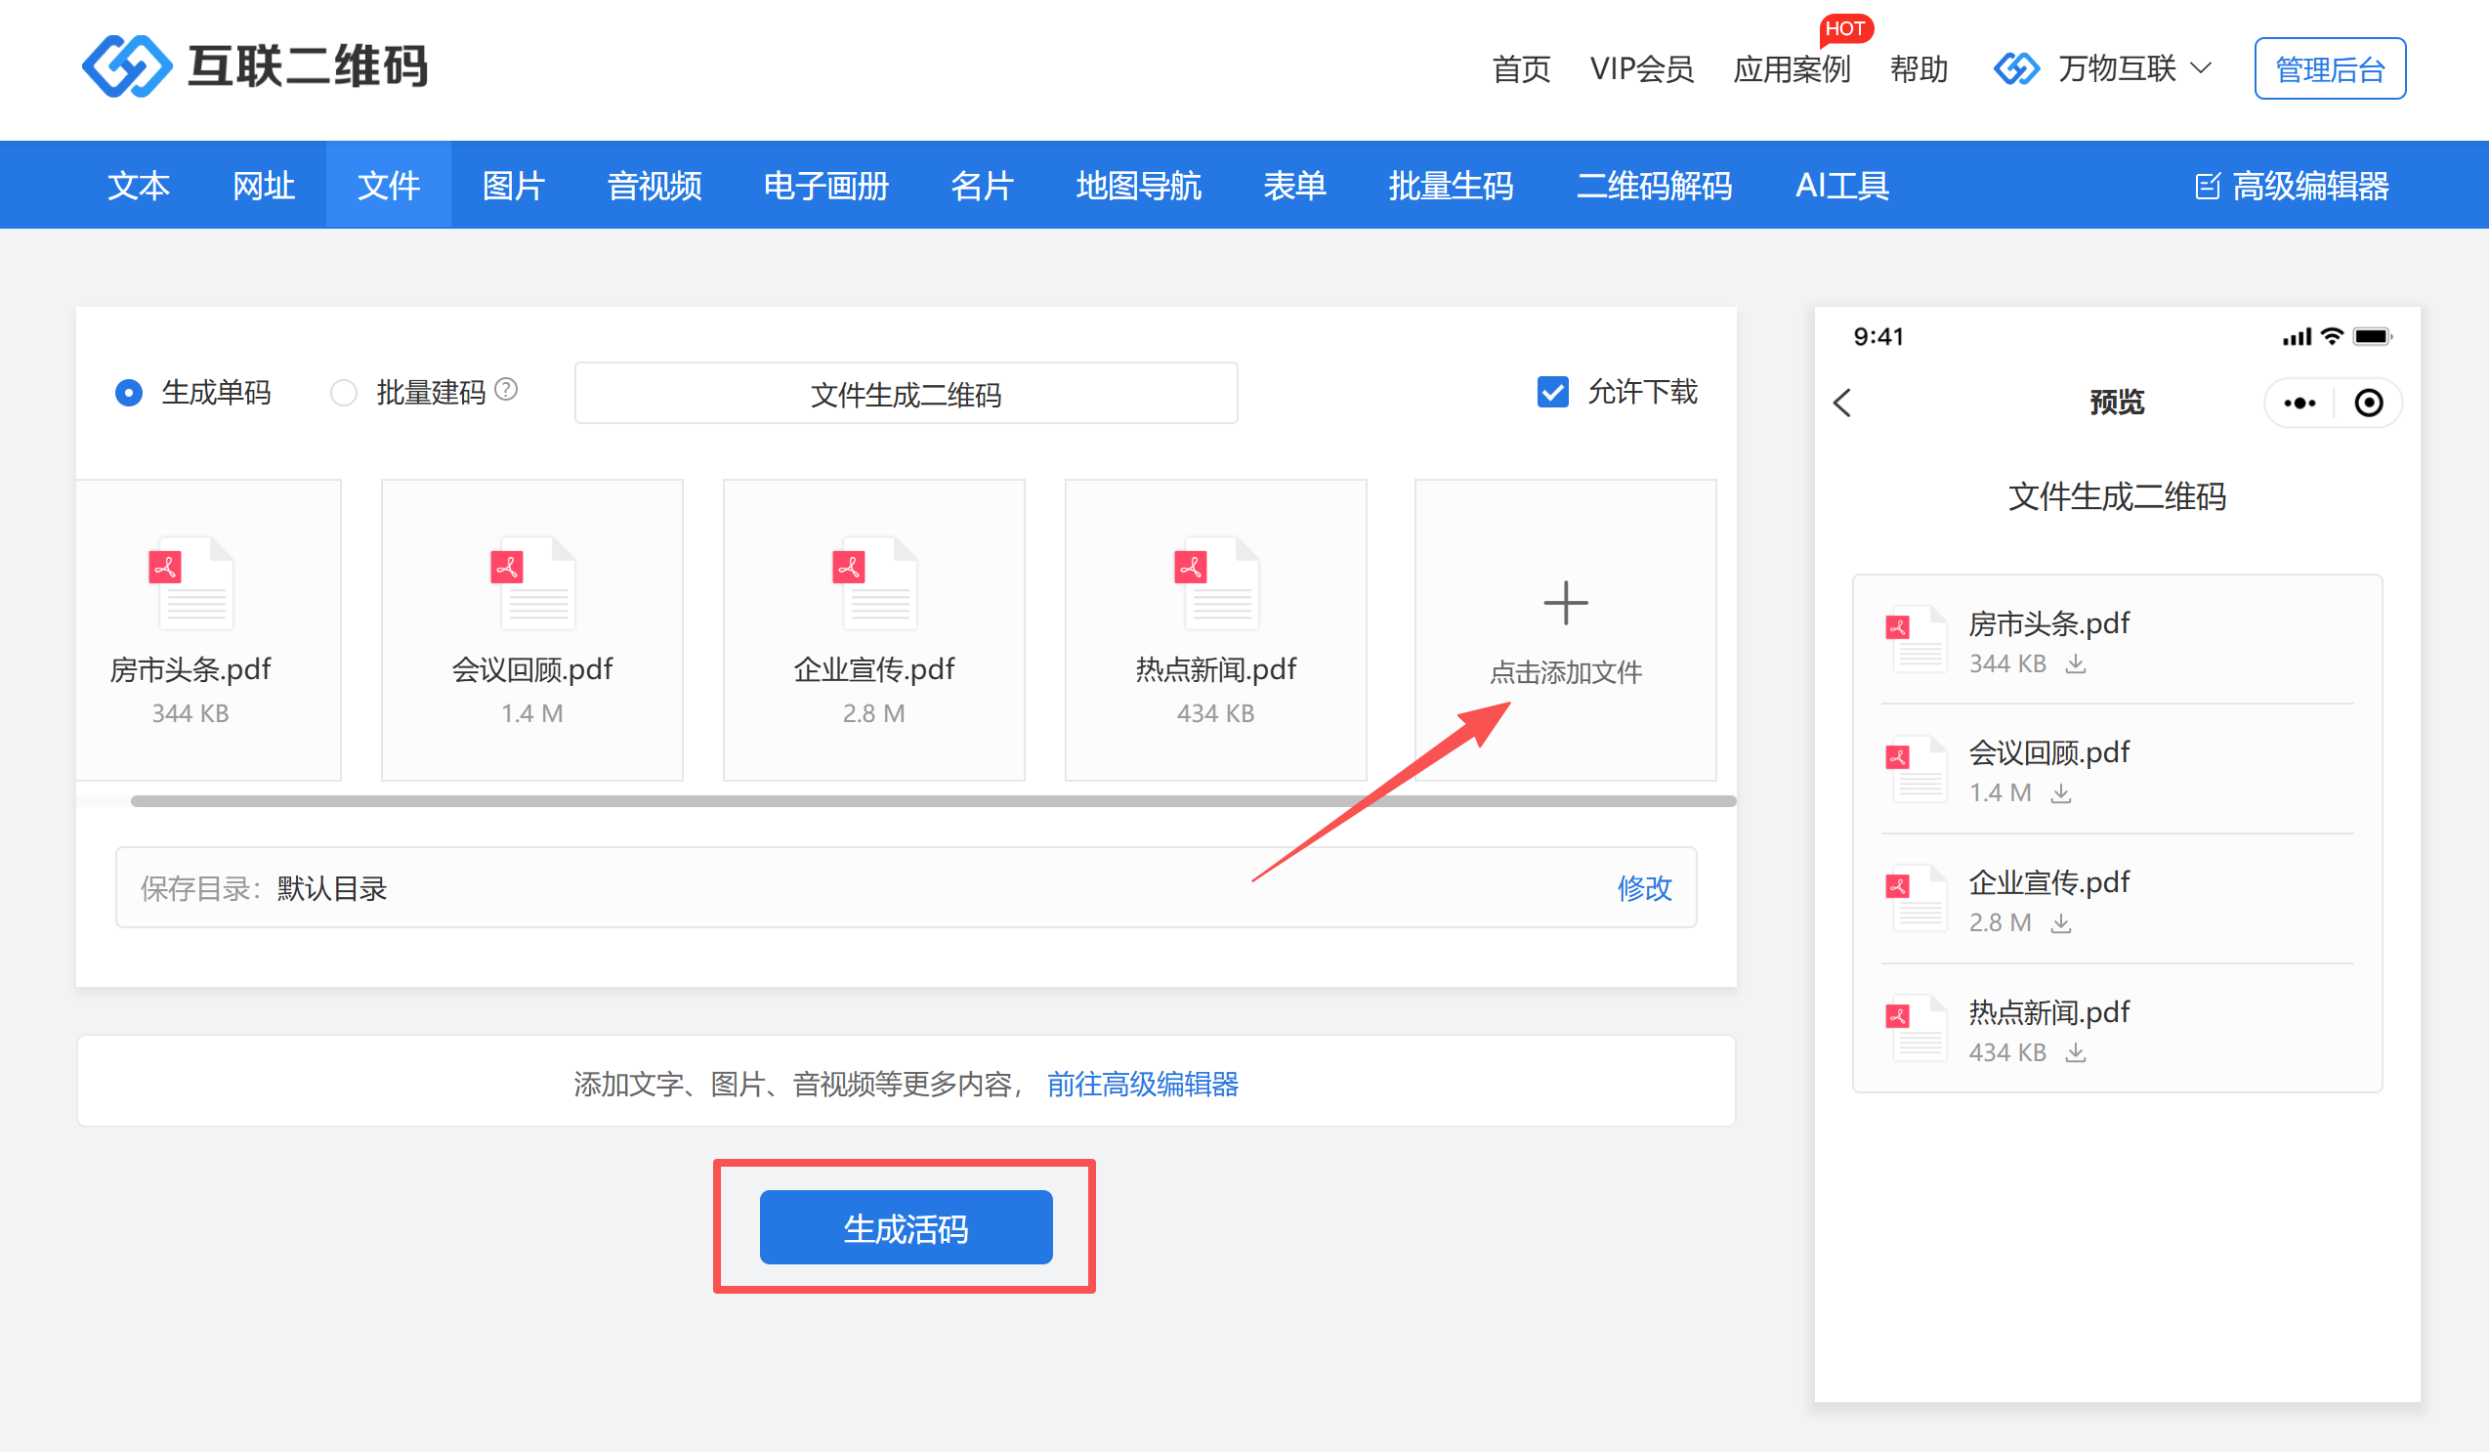Open the 二维码解码 tab
This screenshot has width=2489, height=1452.
[1654, 186]
